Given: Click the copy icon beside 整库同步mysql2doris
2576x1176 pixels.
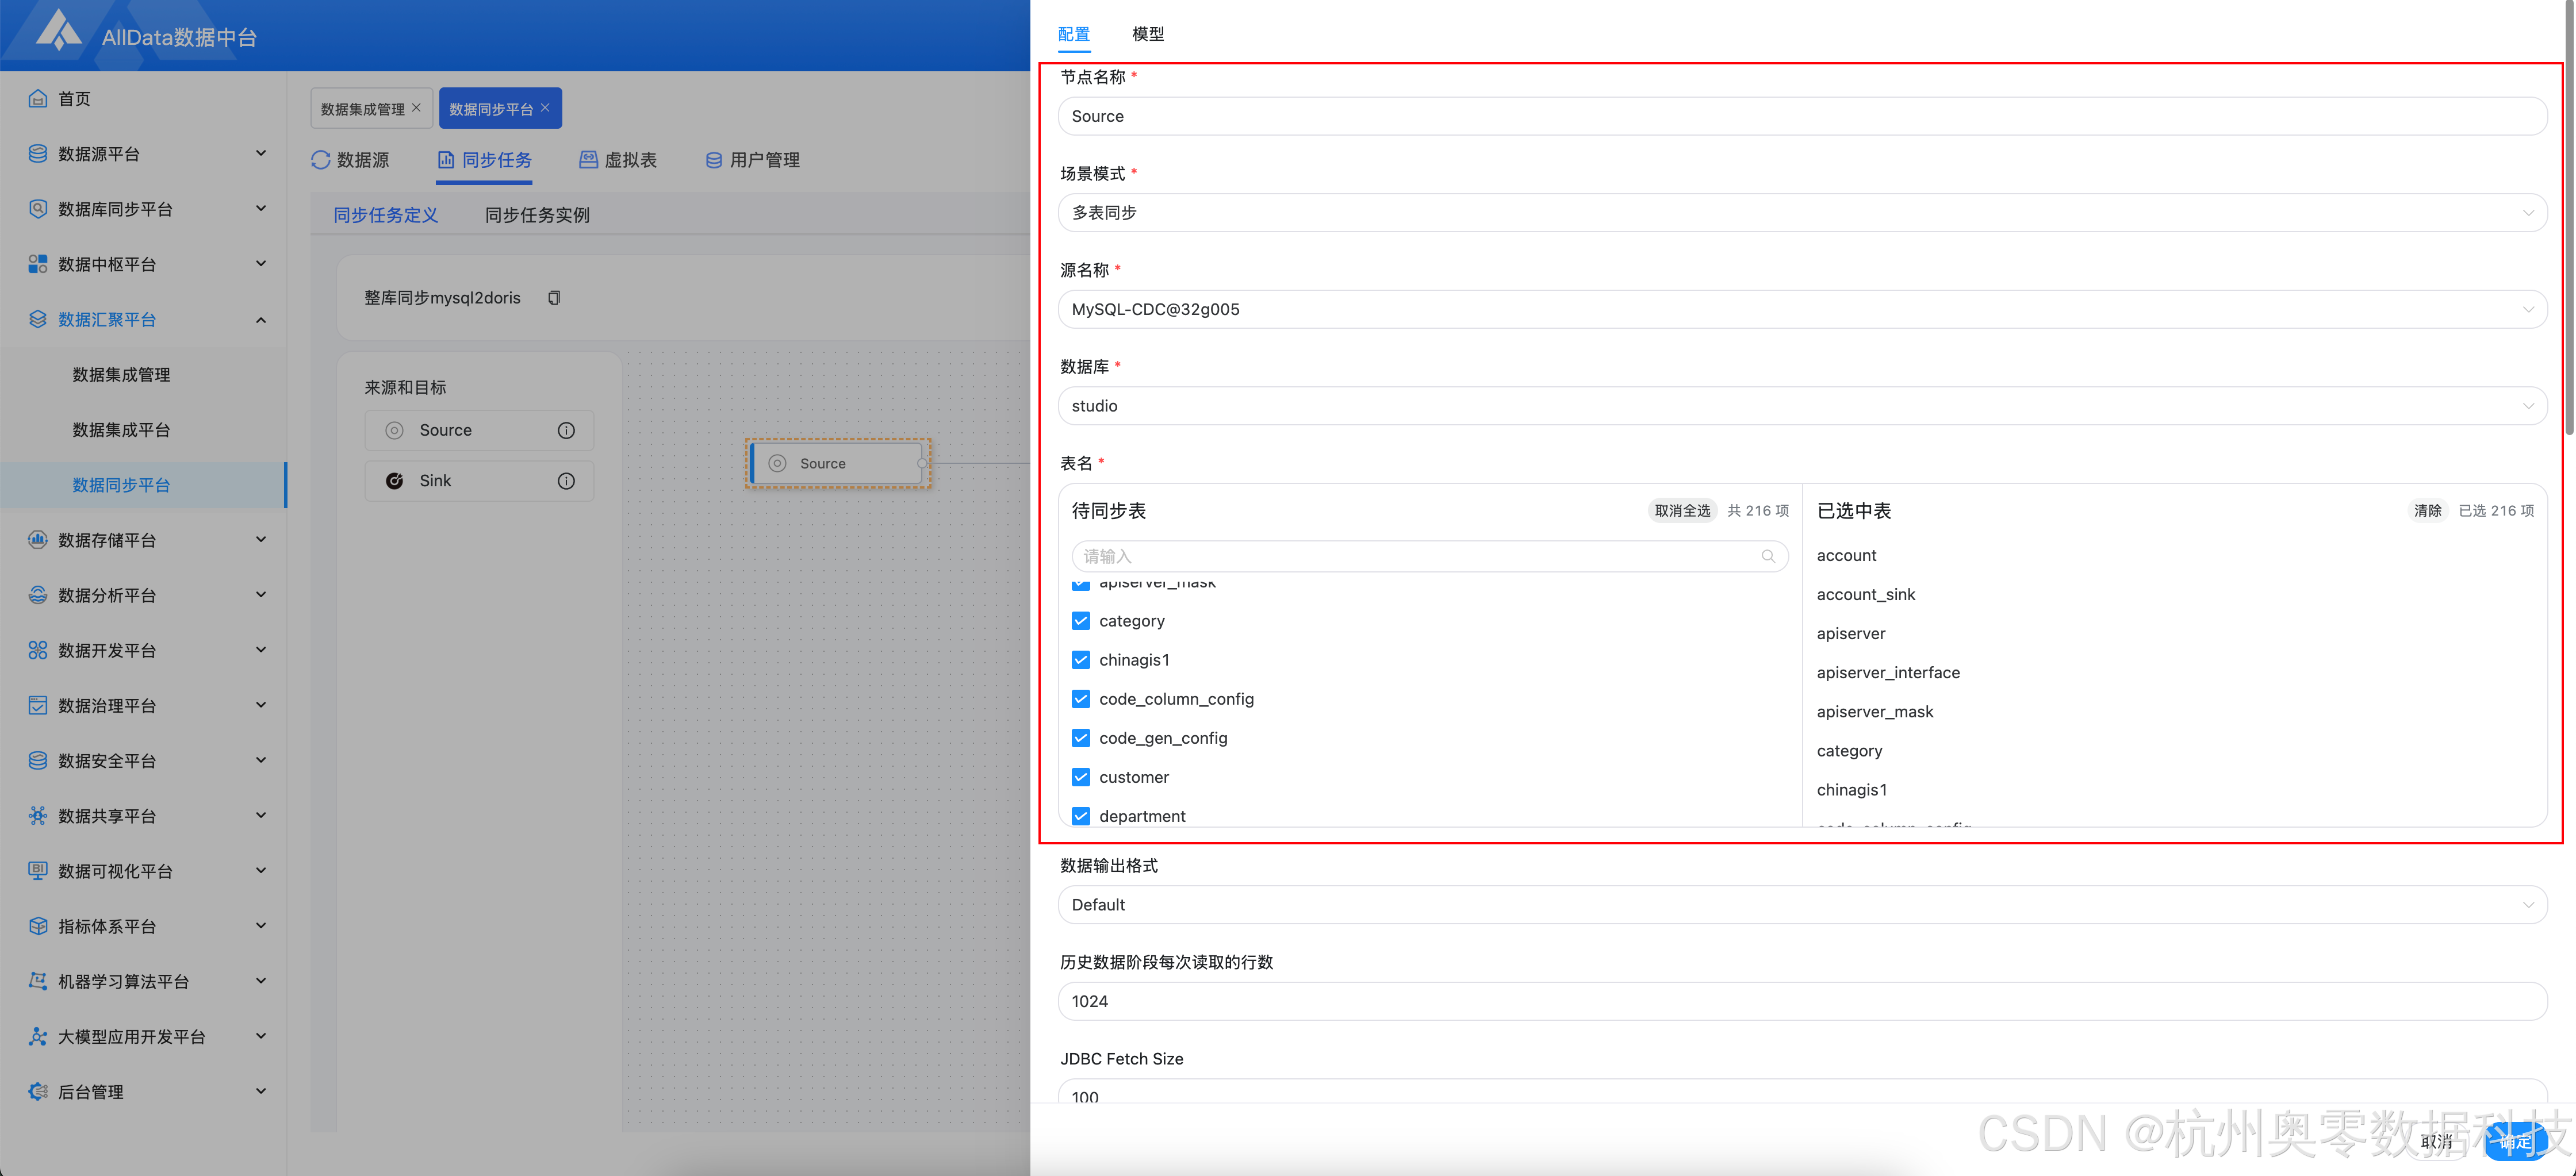Looking at the screenshot, I should tap(554, 298).
